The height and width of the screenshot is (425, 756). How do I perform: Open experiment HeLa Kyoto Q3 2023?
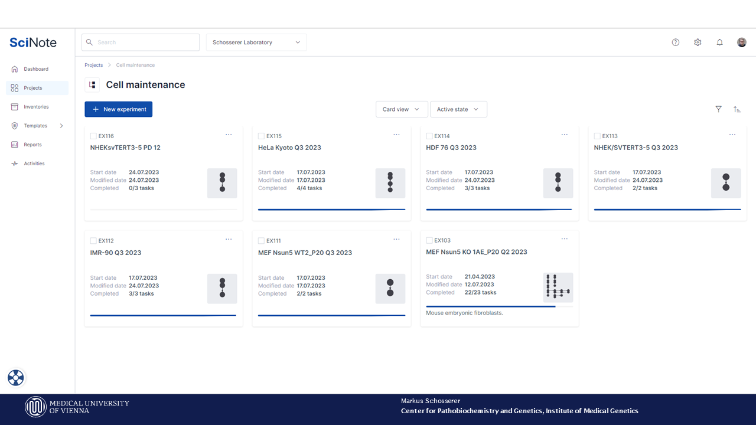pyautogui.click(x=289, y=148)
